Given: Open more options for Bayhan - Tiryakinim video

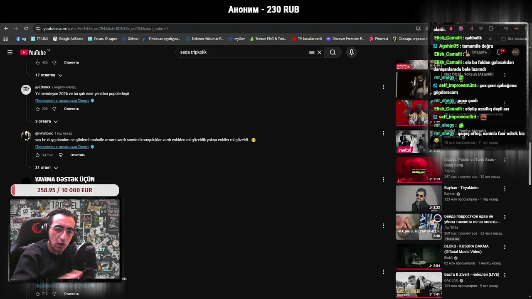Looking at the screenshot, I should click(x=505, y=188).
